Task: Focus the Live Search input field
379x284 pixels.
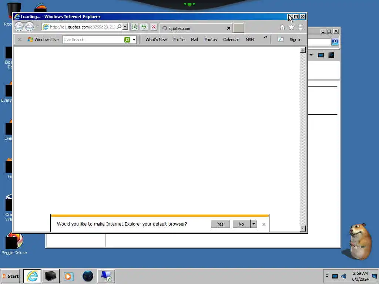Action: [x=93, y=40]
